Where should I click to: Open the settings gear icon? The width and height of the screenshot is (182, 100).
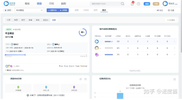(x=169, y=10)
